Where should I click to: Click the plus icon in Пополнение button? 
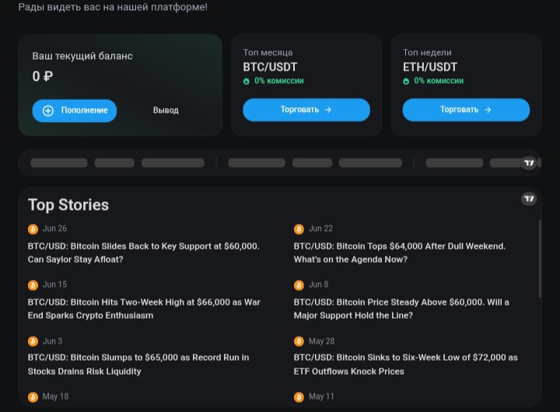coord(48,110)
